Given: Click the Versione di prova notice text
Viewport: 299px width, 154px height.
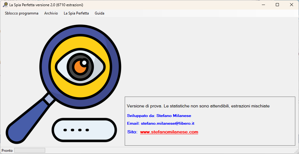Looking at the screenshot, I should (198, 106).
